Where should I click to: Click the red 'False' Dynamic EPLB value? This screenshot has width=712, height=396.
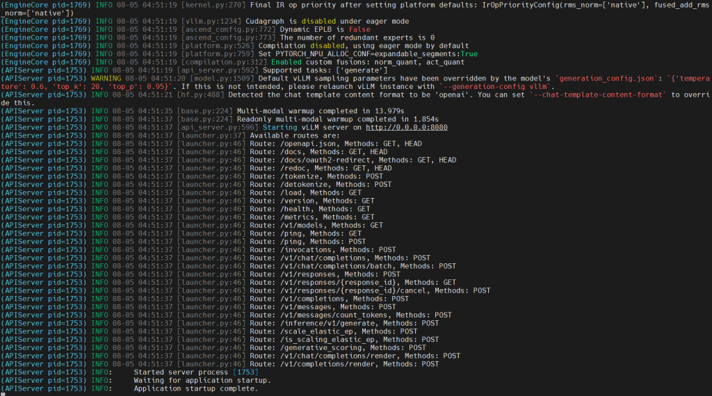click(359, 29)
